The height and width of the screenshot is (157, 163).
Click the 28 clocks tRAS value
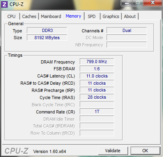point(97,97)
